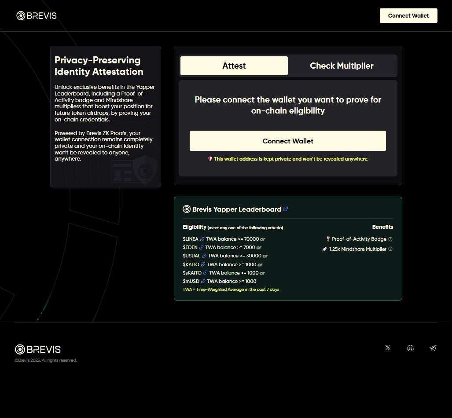Click the footer Brevis logo
452x418 pixels.
[x=38, y=349]
